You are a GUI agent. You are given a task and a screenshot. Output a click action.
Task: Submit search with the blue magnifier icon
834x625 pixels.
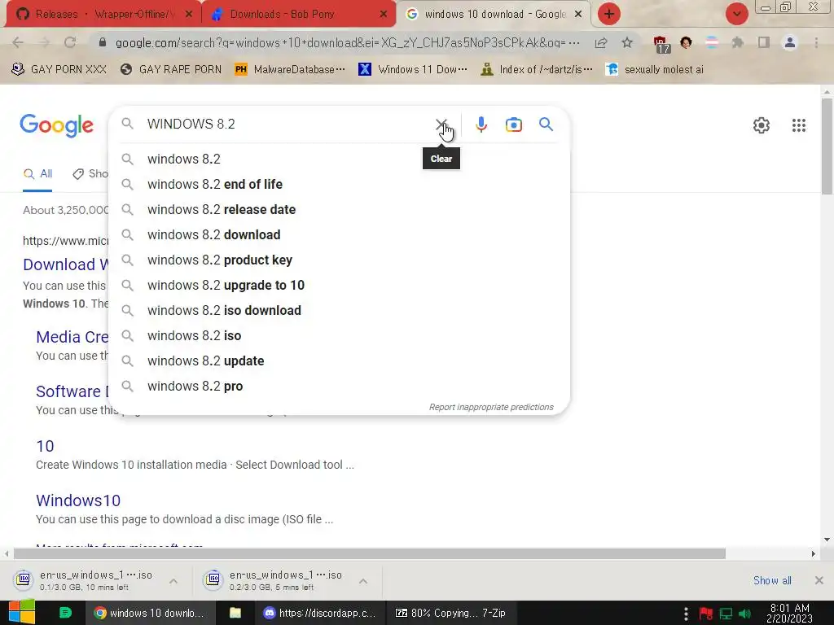point(546,125)
